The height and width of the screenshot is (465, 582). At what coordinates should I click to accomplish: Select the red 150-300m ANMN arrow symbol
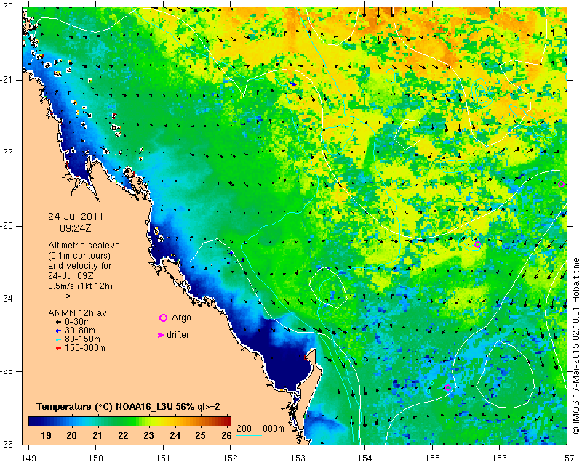tap(58, 349)
